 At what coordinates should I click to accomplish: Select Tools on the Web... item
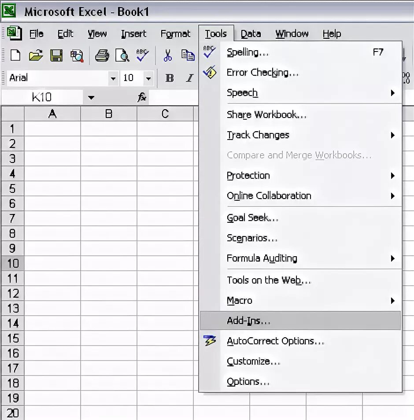(x=300, y=280)
